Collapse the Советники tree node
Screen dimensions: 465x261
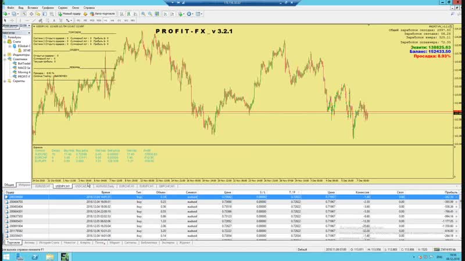click(x=5, y=59)
